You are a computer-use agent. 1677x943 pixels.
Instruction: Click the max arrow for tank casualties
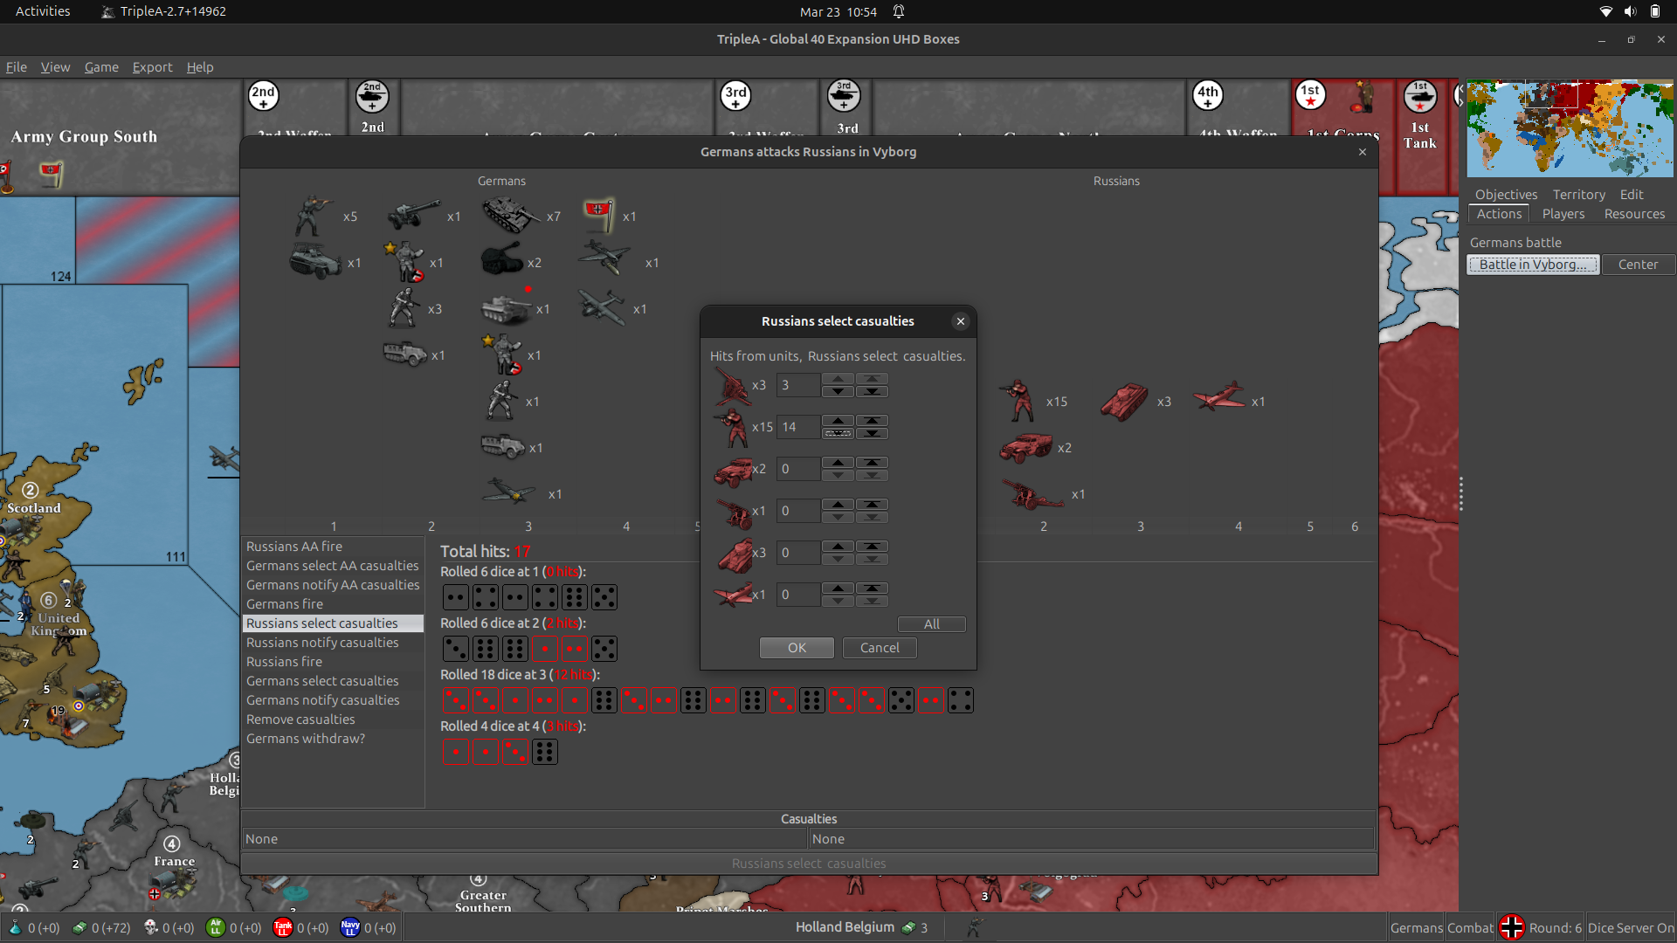pyautogui.click(x=871, y=547)
